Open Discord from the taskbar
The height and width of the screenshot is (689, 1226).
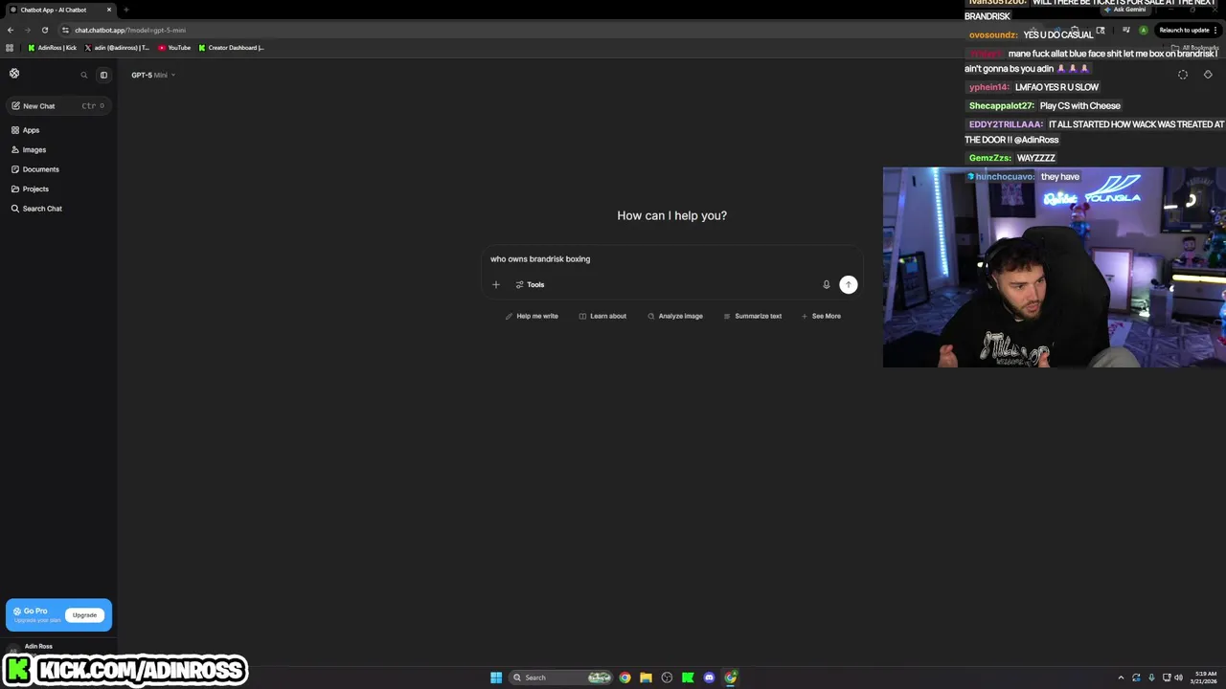click(709, 678)
